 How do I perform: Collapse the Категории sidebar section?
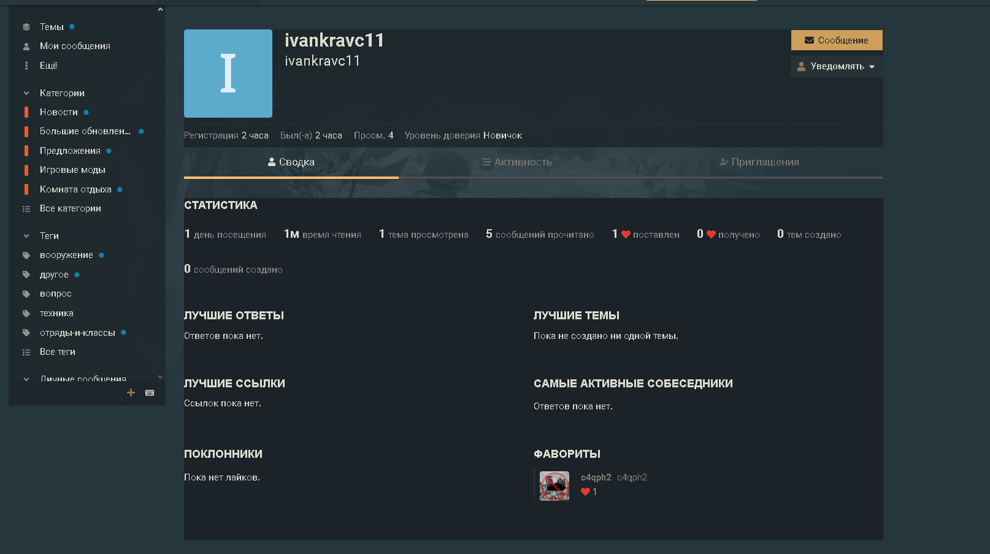26,93
